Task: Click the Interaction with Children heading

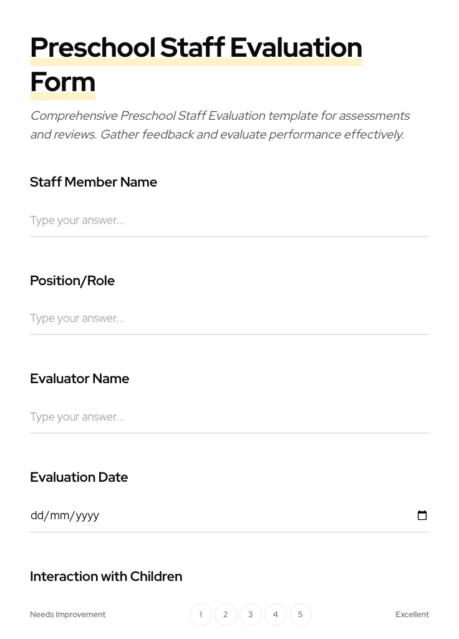Action: pyautogui.click(x=106, y=577)
